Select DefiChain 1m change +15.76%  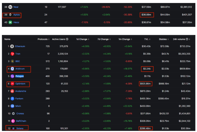(128, 121)
